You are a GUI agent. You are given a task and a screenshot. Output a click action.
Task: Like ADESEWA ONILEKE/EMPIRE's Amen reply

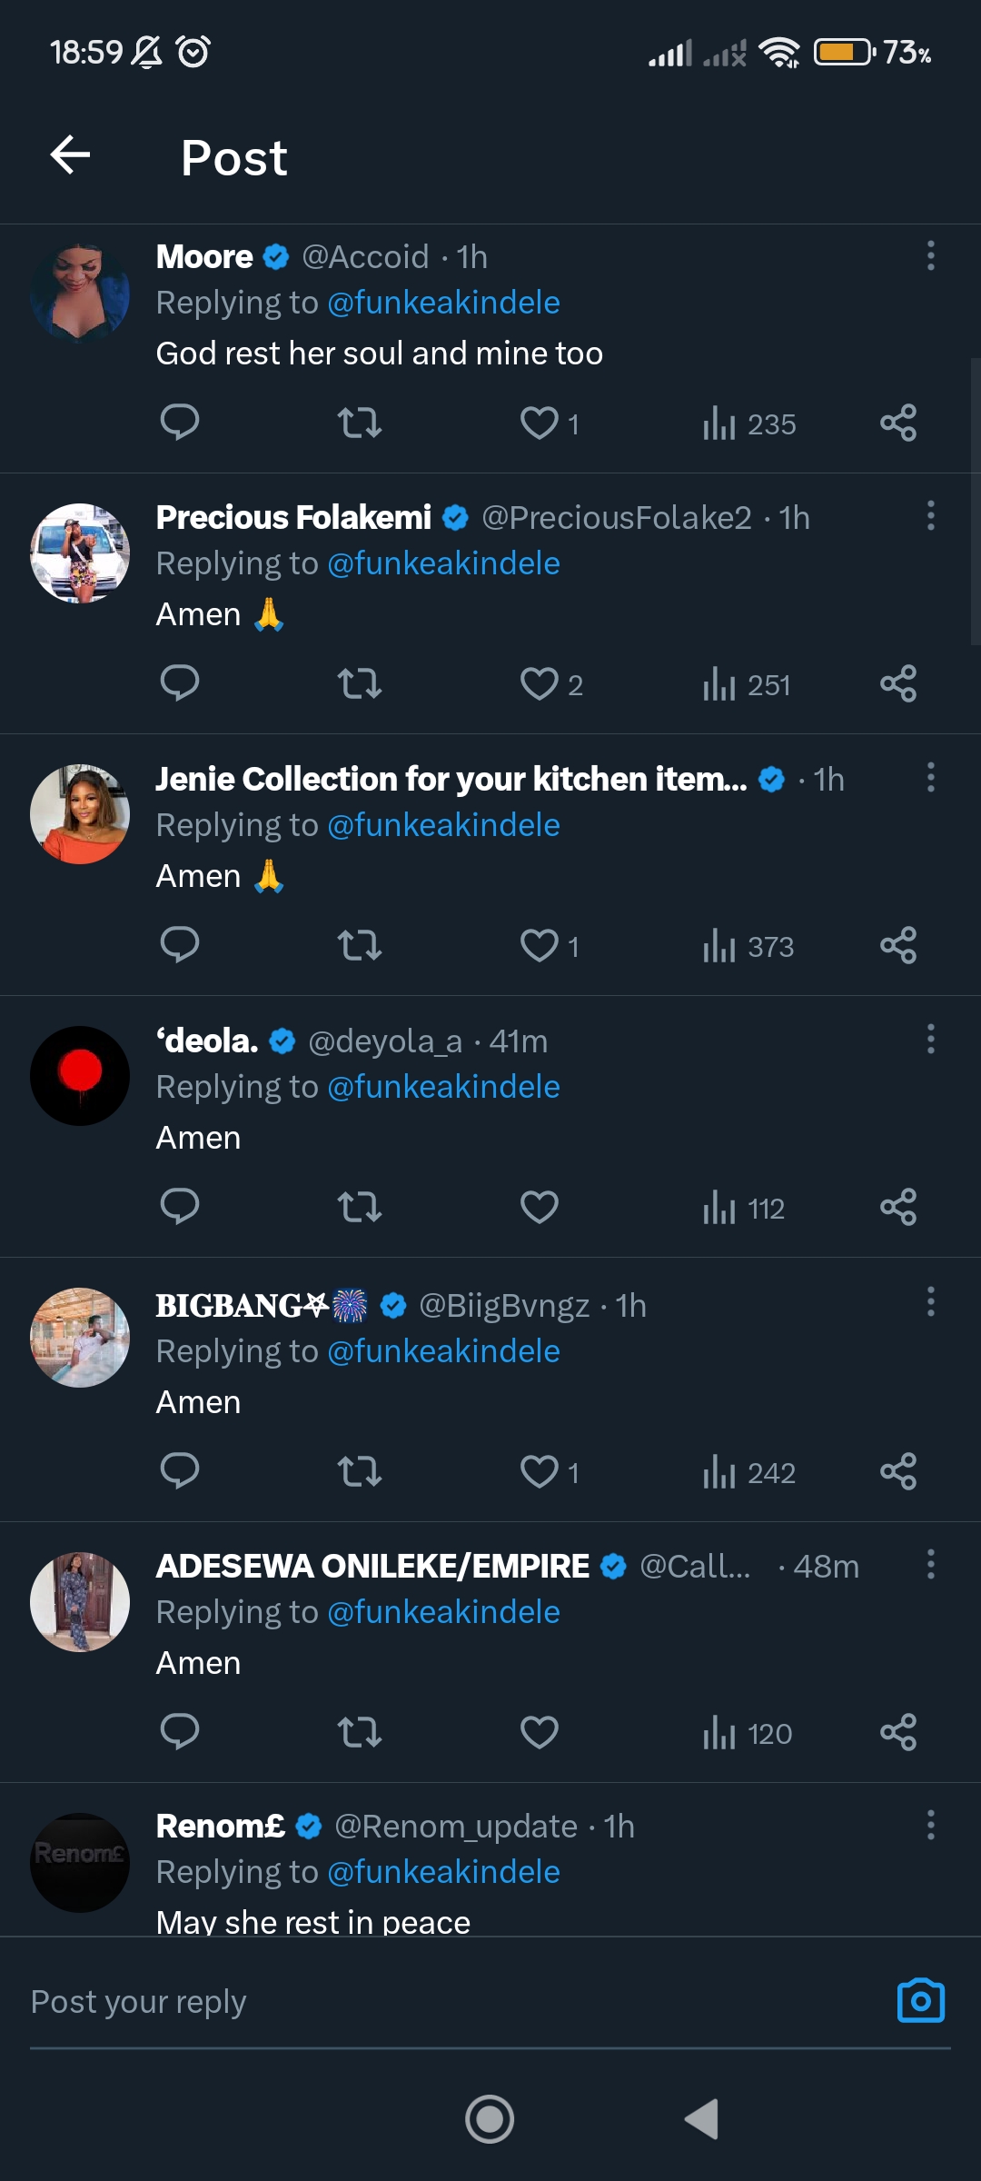tap(539, 1732)
